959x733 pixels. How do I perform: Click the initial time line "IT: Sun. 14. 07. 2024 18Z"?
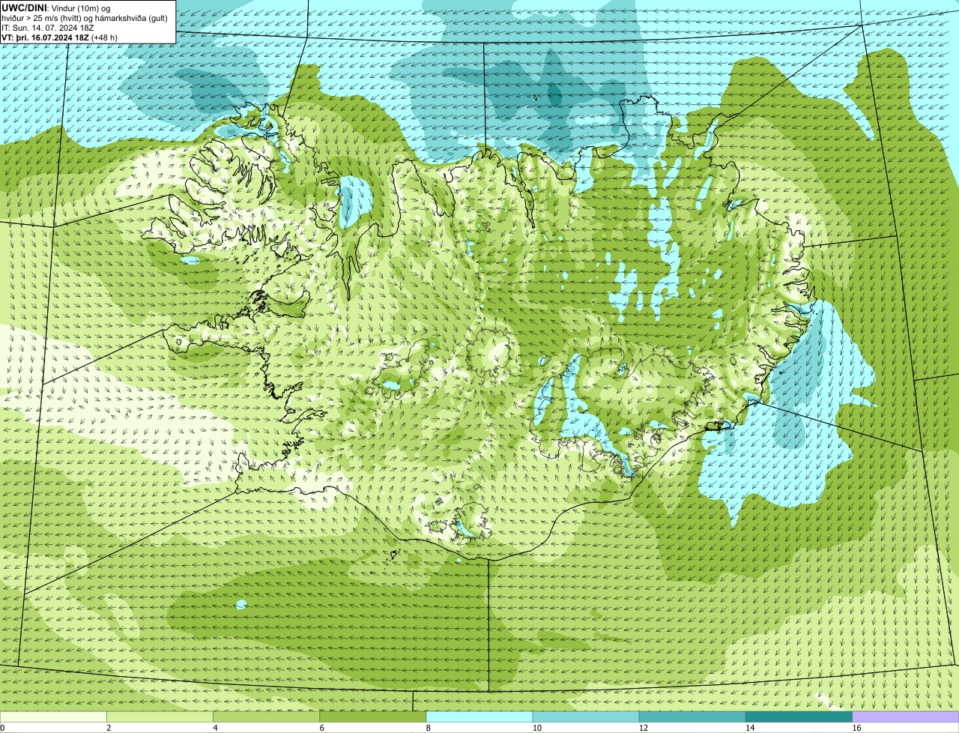tap(48, 27)
